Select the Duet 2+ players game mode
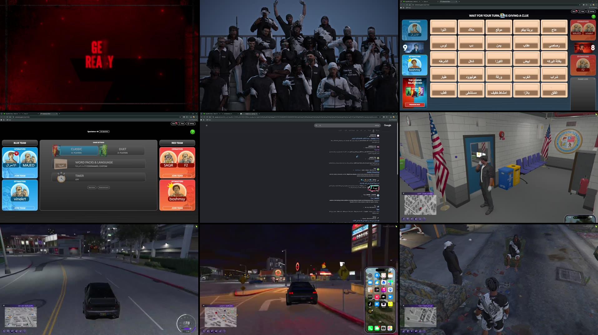Screen dimensions: 598x335 click(122, 151)
